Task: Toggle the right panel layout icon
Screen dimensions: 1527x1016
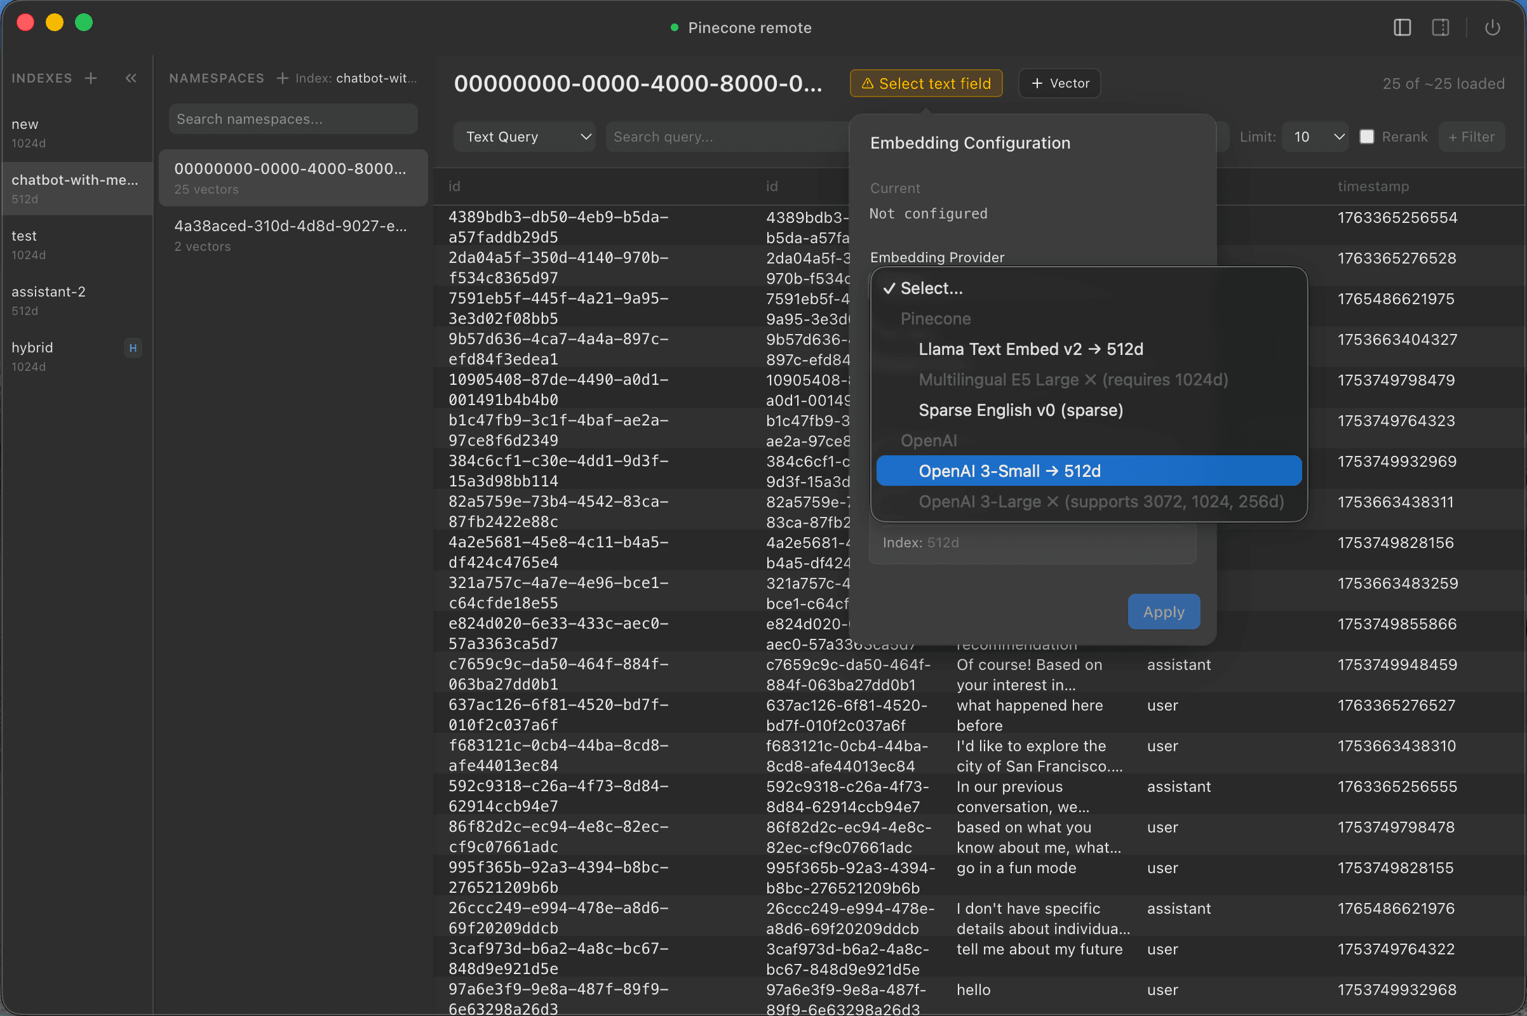Action: [1440, 27]
